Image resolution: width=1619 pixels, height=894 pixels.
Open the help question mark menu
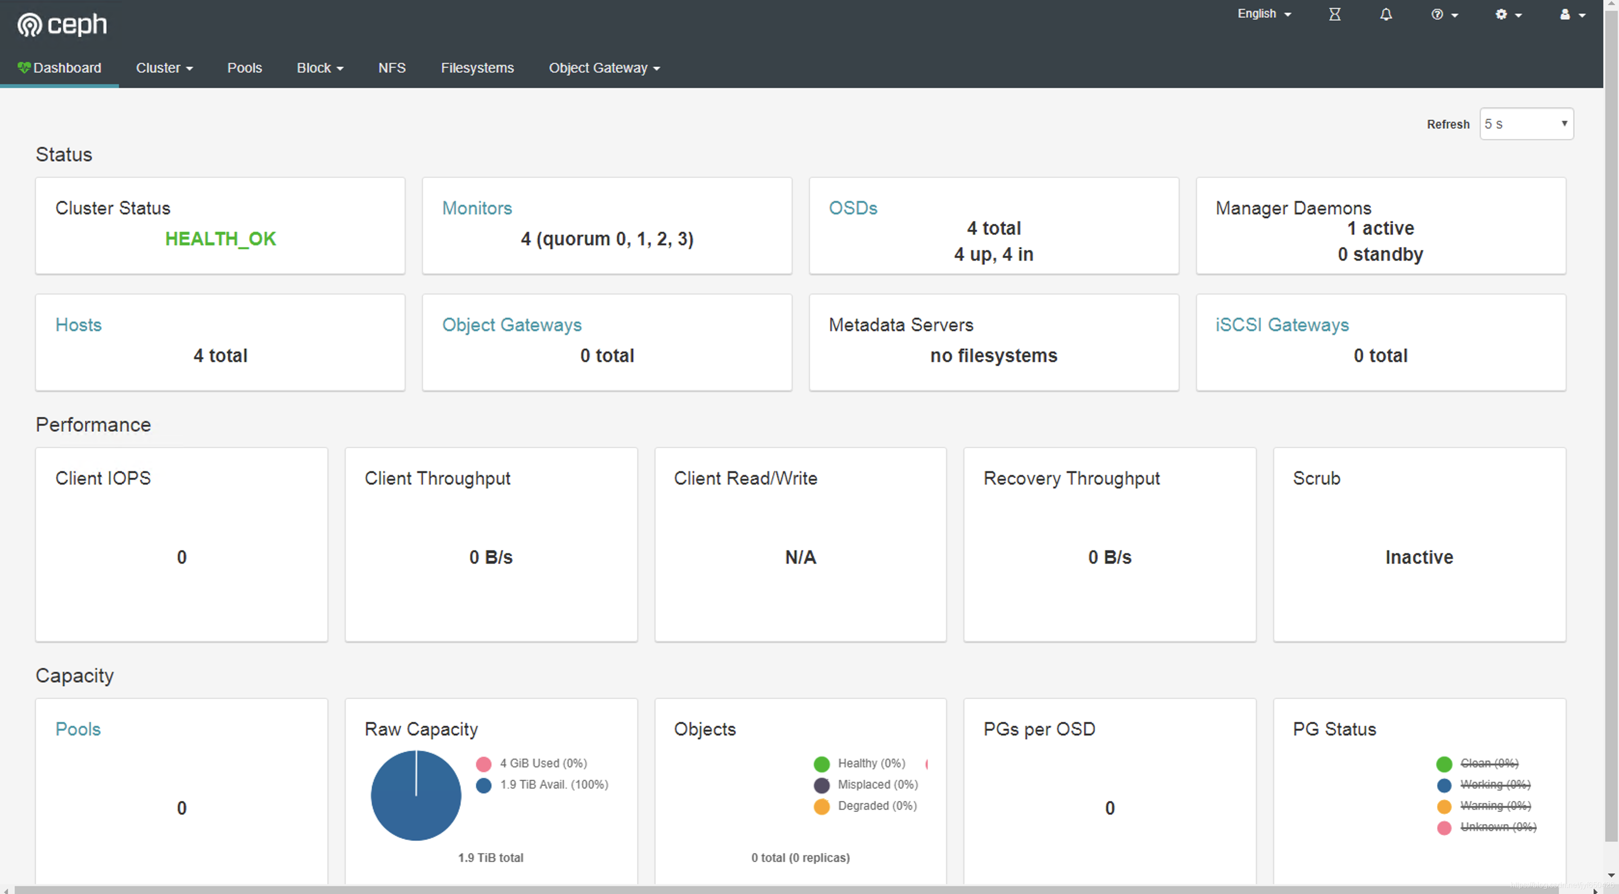coord(1444,14)
